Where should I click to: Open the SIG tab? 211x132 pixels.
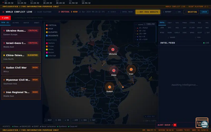[x=177, y=23]
